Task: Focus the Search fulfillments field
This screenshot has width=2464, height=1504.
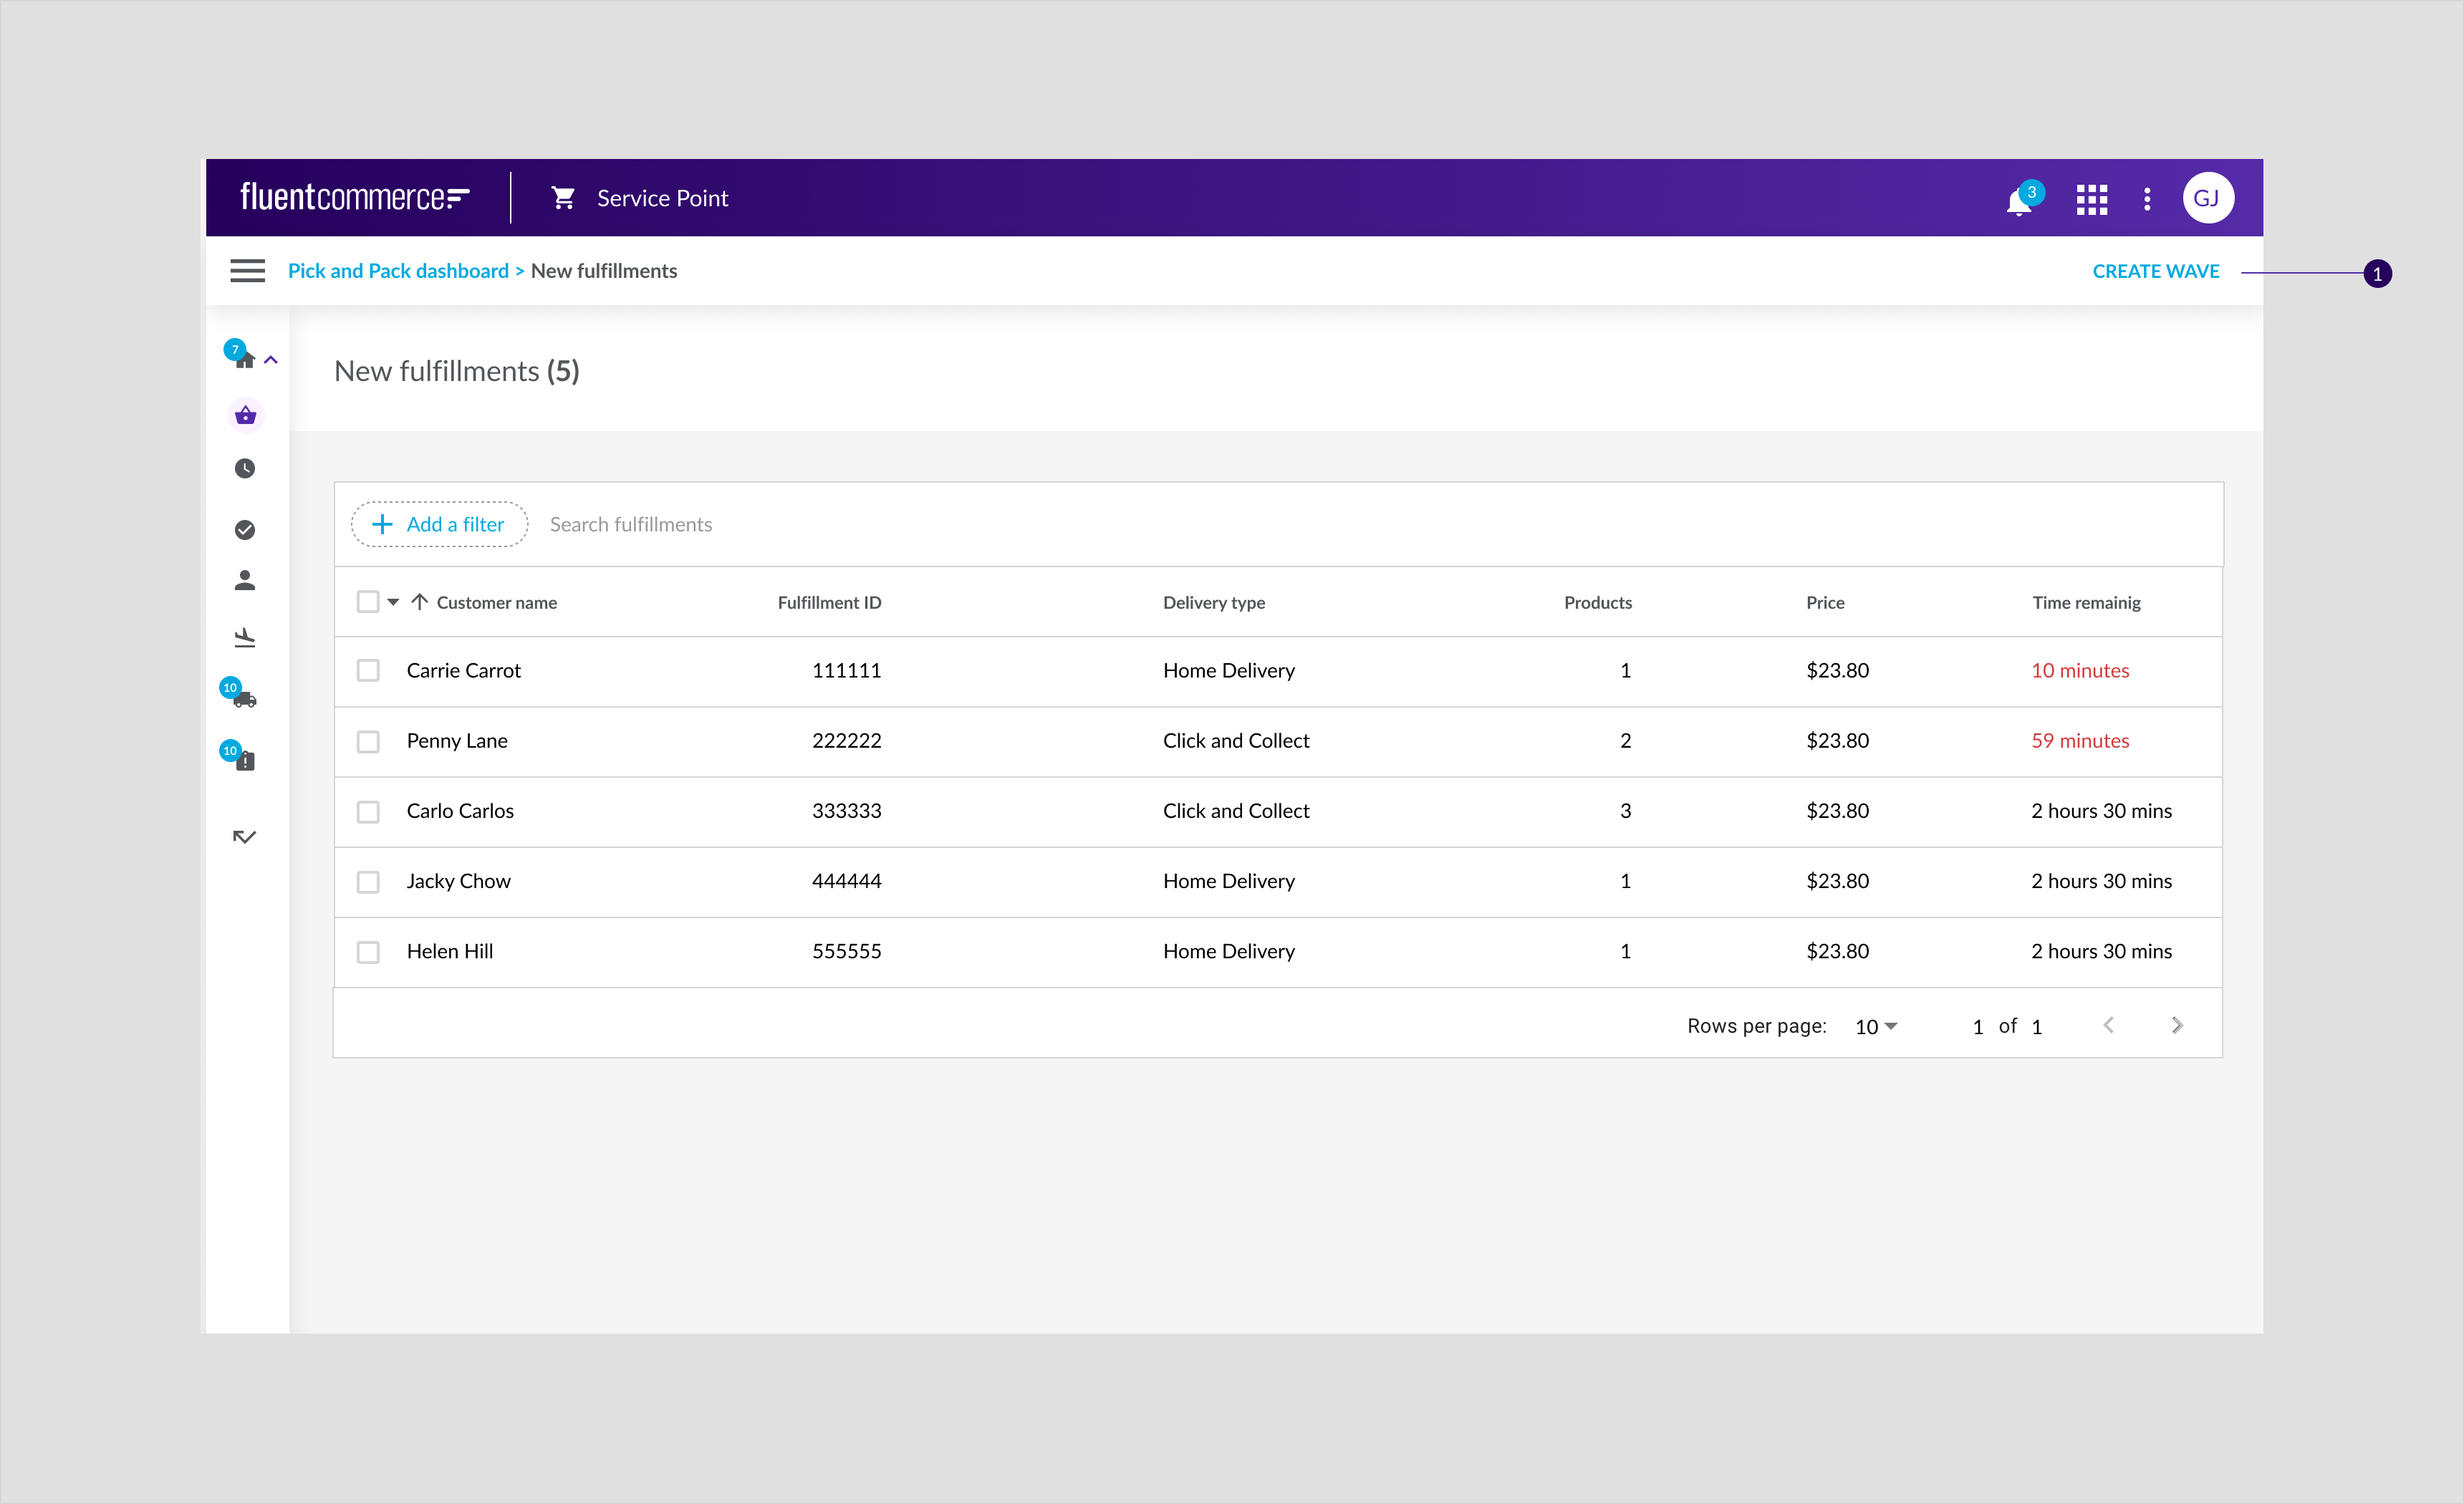Action: coord(631,524)
